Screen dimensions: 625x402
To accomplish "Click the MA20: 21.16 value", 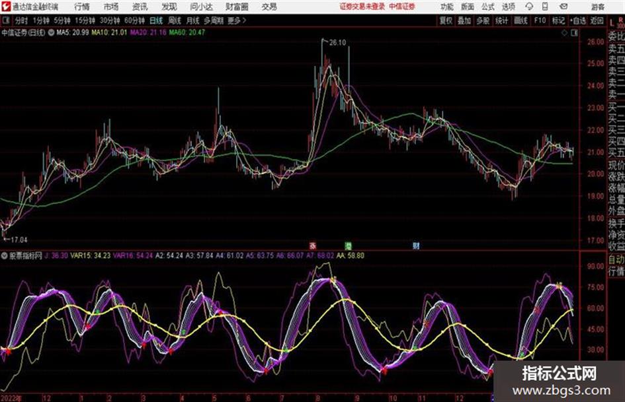I will click(148, 32).
